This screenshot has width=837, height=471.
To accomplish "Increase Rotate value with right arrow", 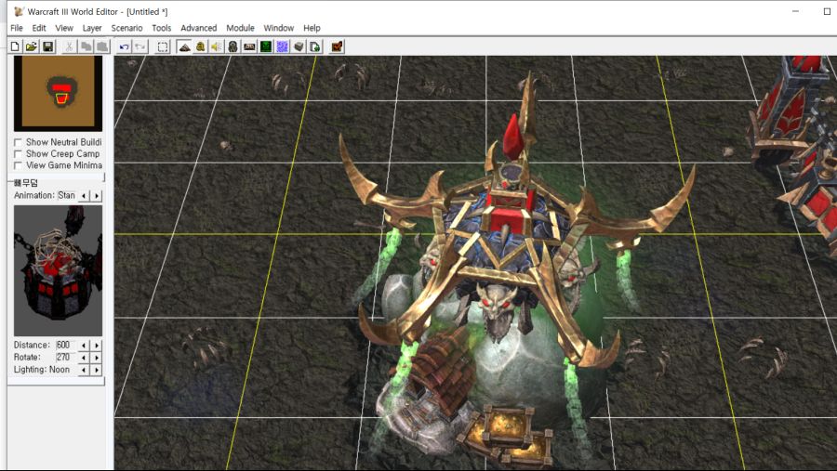I will [x=96, y=358].
